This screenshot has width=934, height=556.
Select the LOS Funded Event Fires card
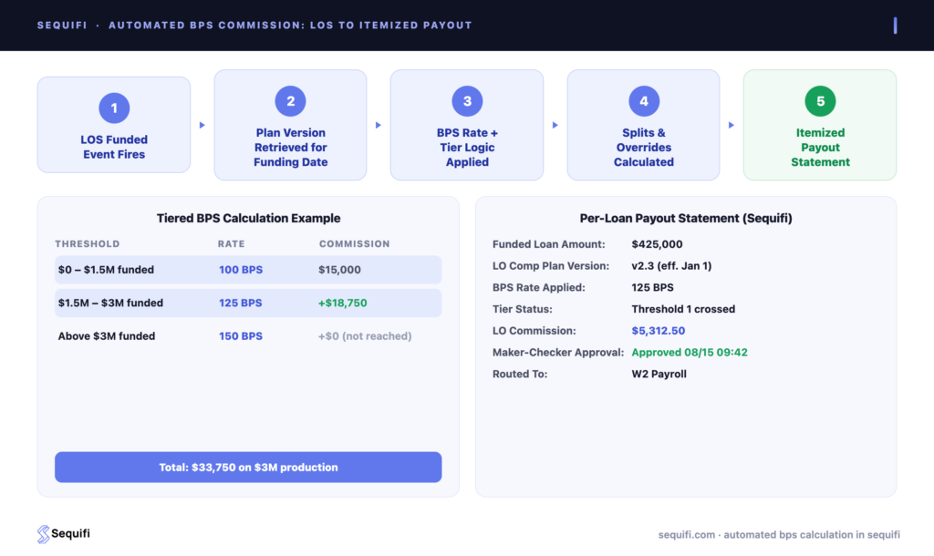click(114, 124)
